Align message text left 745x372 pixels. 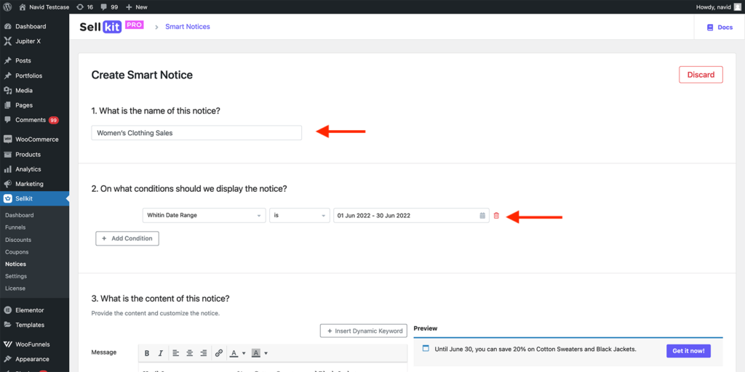(x=176, y=353)
